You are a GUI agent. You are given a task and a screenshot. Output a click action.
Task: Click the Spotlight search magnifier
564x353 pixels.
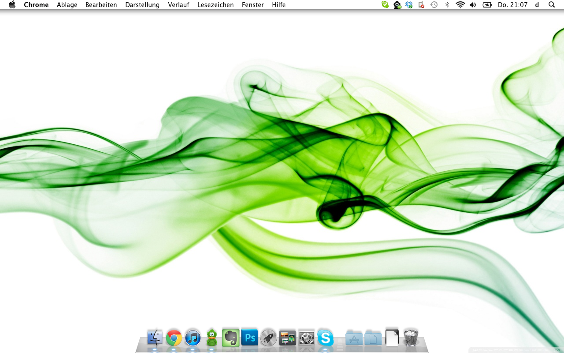click(x=552, y=5)
